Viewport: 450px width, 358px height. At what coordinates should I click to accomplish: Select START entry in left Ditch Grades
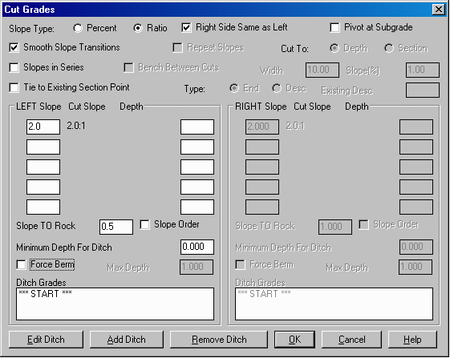pos(46,294)
